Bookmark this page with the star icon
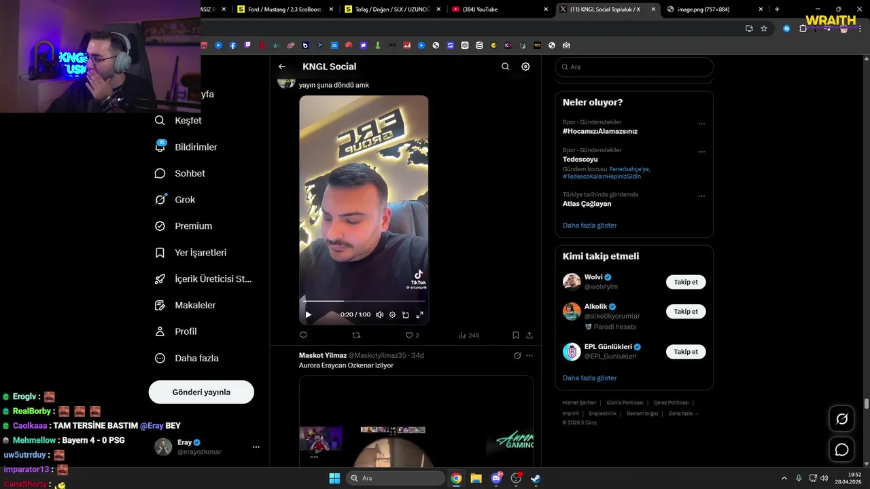 click(764, 29)
